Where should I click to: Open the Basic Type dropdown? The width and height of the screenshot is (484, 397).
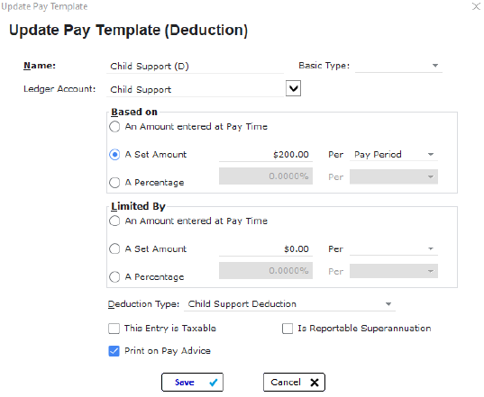pyautogui.click(x=398, y=66)
